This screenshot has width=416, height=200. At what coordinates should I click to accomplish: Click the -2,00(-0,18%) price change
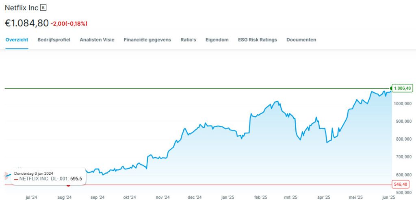click(x=69, y=24)
